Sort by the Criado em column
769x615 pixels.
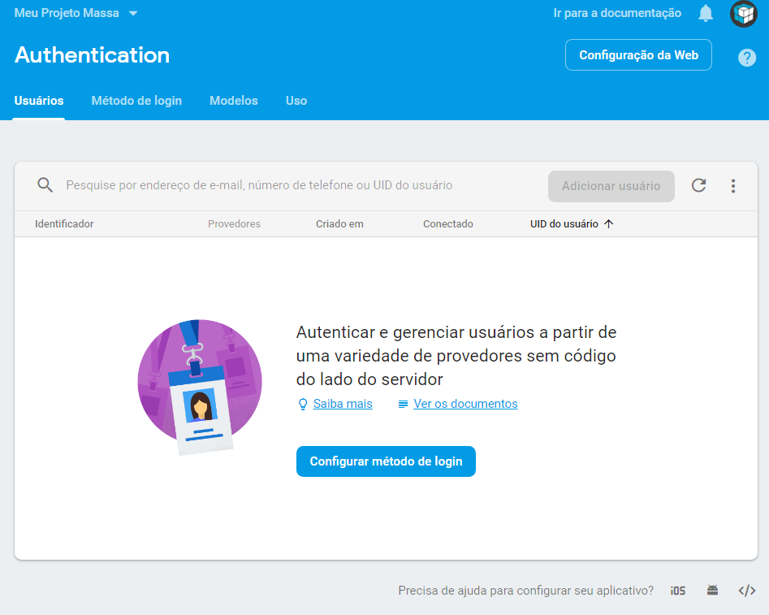click(x=339, y=223)
